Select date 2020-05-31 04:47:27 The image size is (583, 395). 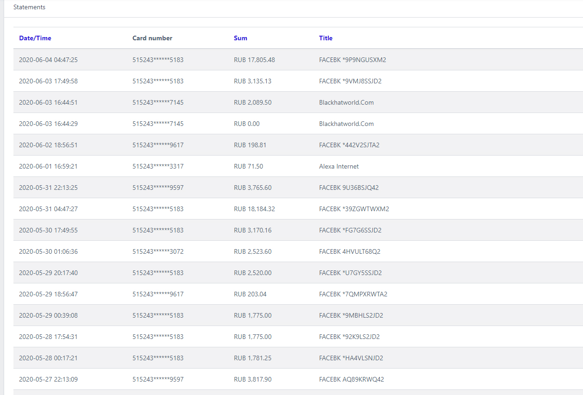pyautogui.click(x=48, y=209)
